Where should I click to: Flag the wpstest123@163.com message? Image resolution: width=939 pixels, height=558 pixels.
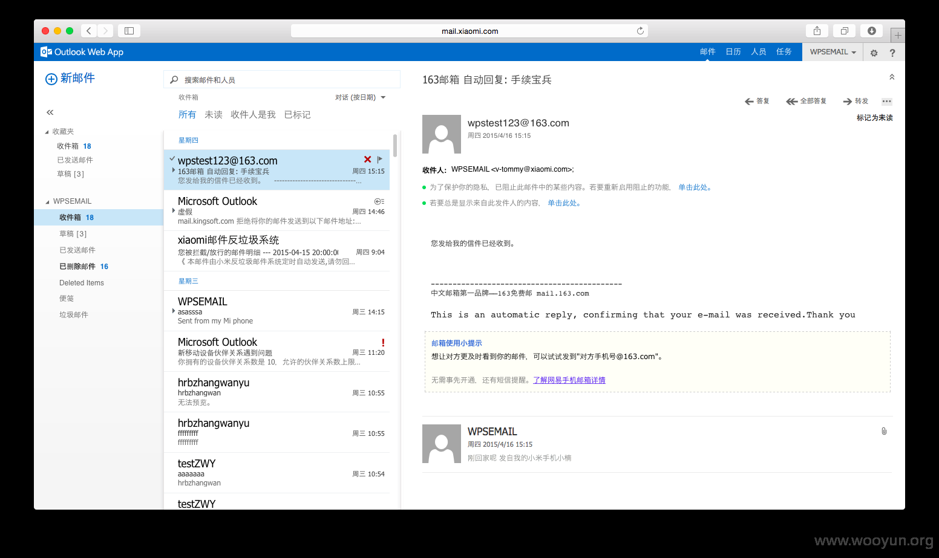pos(380,160)
